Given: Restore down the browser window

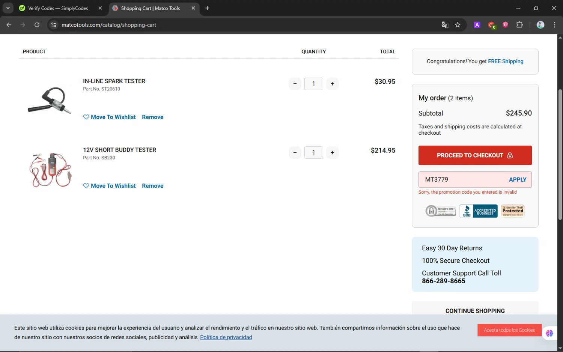Looking at the screenshot, I should 536,8.
